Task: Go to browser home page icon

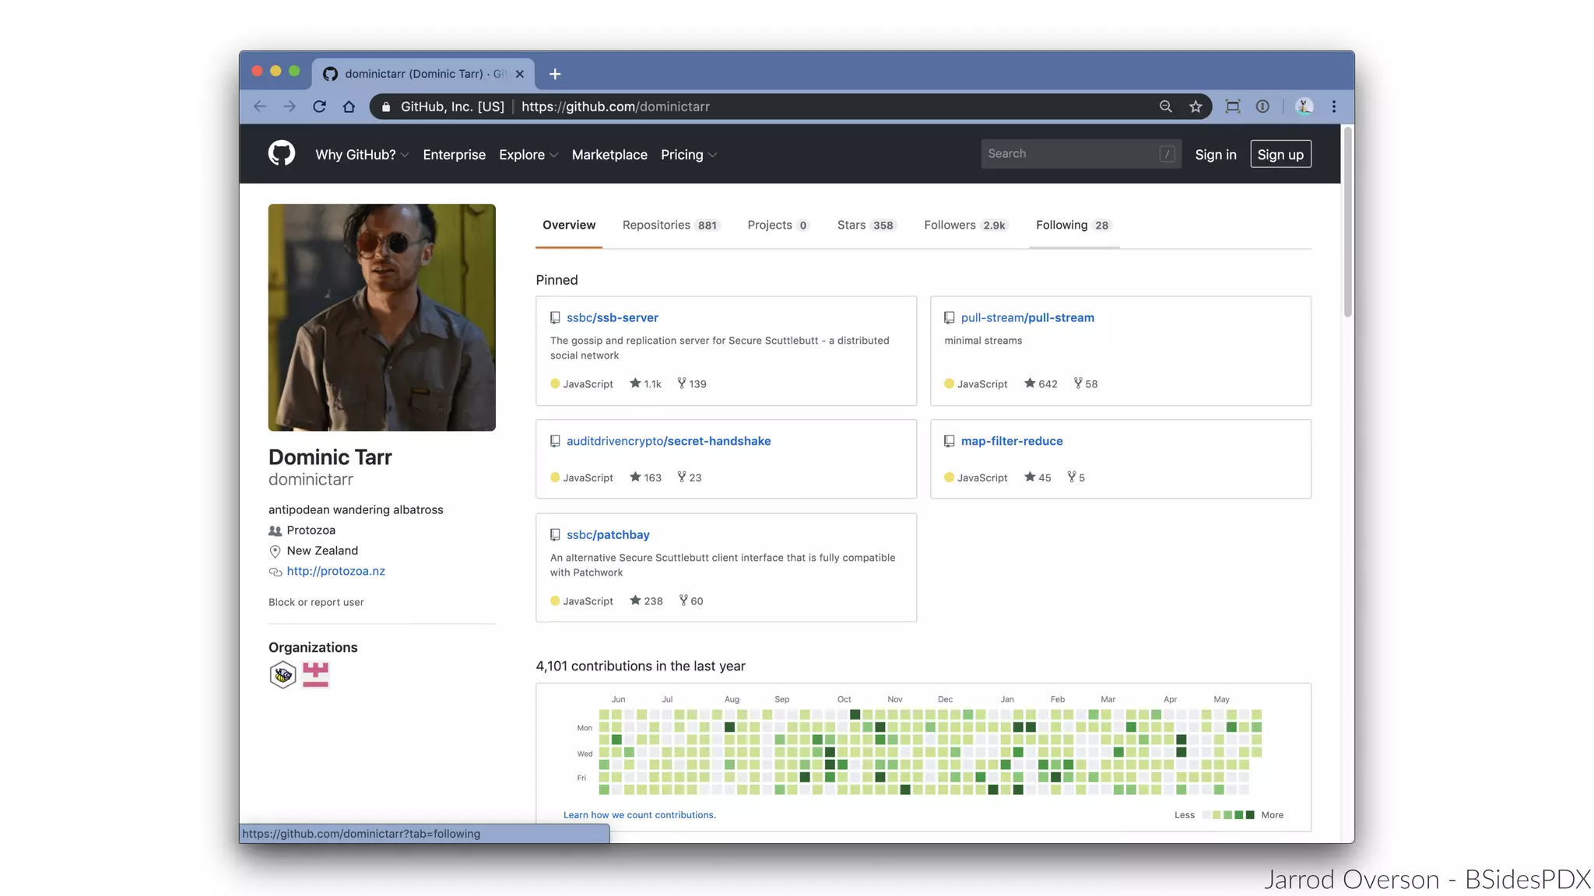Action: 349,107
